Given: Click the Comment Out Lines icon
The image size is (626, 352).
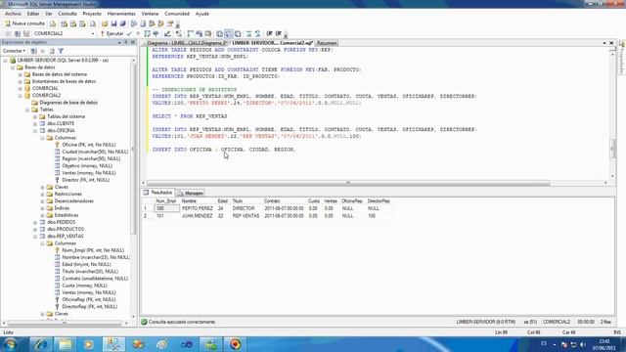Looking at the screenshot, I should click(248, 33).
